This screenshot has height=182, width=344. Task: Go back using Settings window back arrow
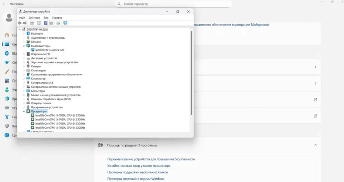(4, 4)
